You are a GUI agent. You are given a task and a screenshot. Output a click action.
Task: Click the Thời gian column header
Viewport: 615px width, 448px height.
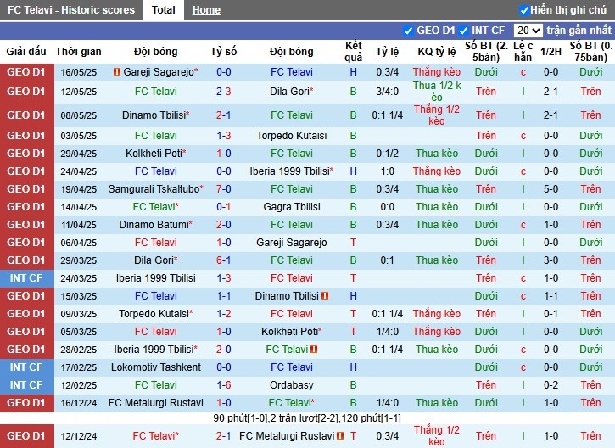pyautogui.click(x=78, y=52)
